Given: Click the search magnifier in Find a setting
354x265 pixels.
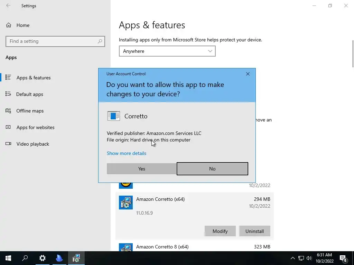Looking at the screenshot, I should pos(100,41).
